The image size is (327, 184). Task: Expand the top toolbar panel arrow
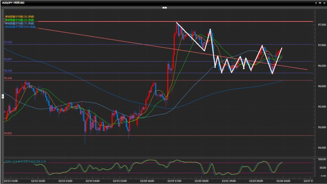pos(164,7)
